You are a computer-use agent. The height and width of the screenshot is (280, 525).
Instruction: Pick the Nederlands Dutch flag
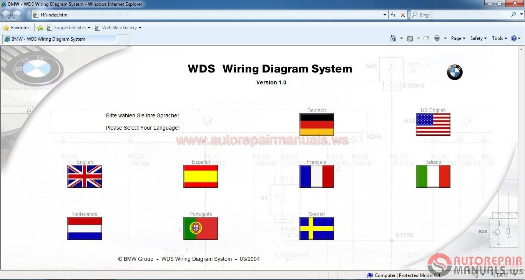(85, 229)
